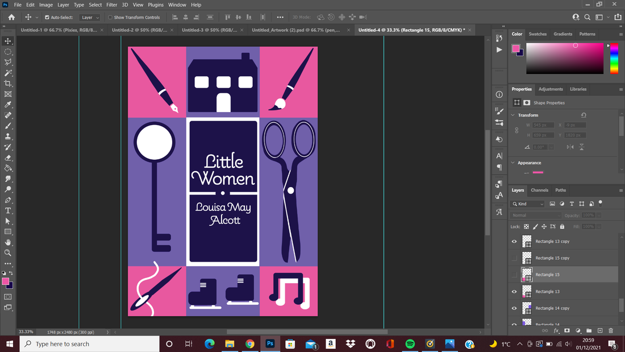Screen dimensions: 625x352
Task: Open the Filter menu
Action: point(111,5)
